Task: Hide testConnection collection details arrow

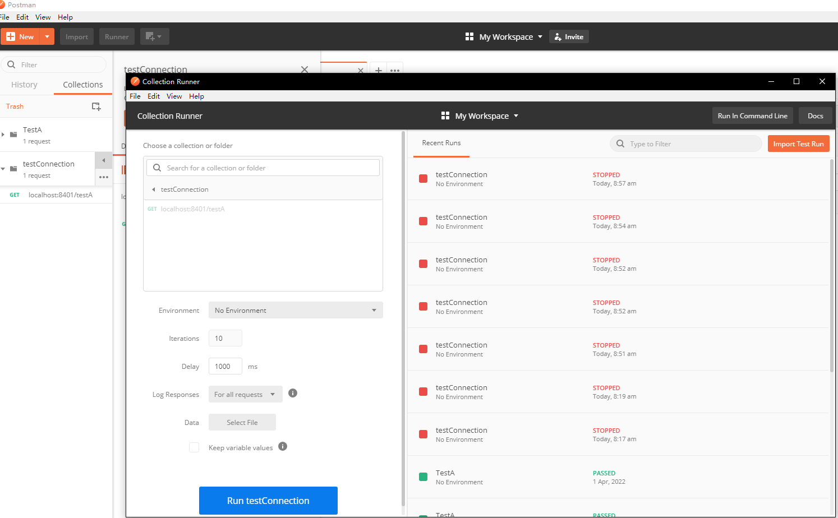Action: [x=103, y=160]
